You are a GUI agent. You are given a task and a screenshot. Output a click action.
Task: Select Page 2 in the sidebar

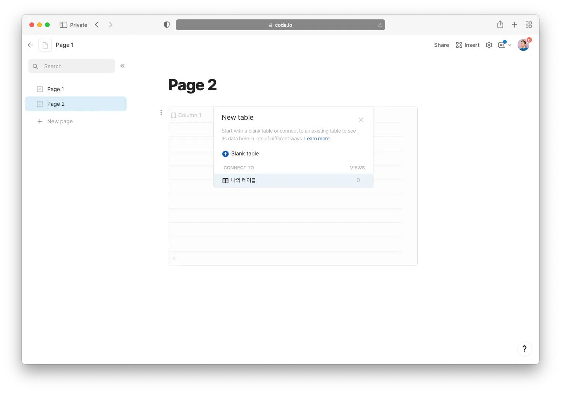tap(76, 104)
